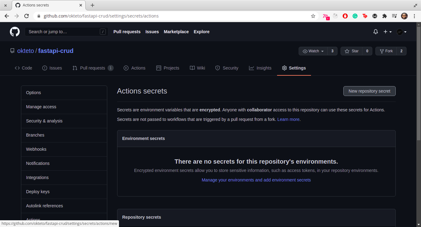Click Manage your environments and add secrets link
The width and height of the screenshot is (421, 227).
pos(256,180)
